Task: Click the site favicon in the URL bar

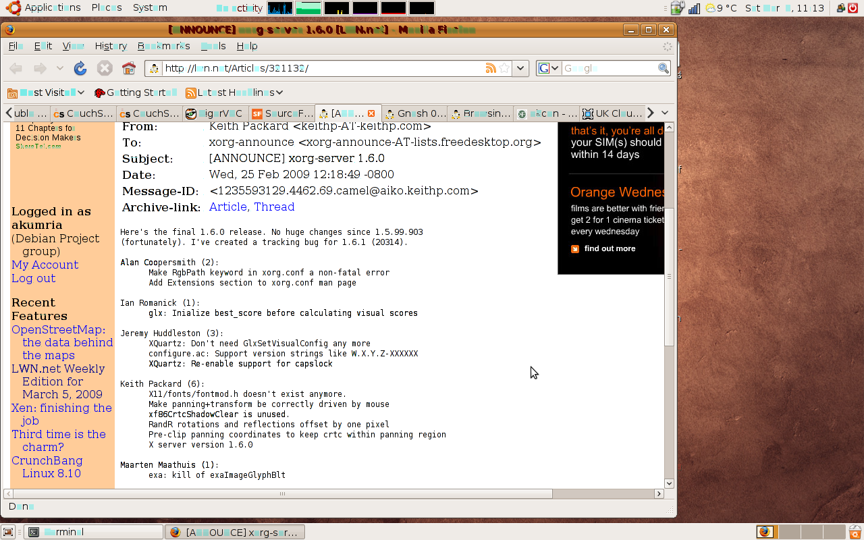Action: pyautogui.click(x=155, y=68)
